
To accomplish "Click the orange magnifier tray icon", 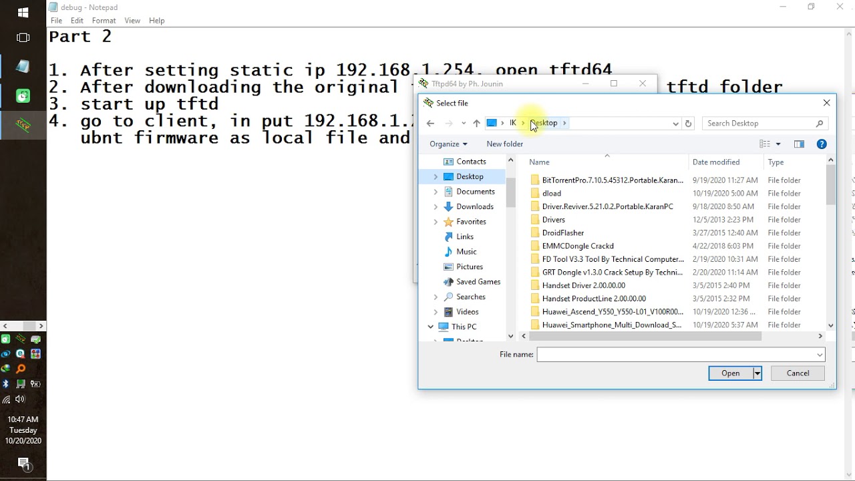I will 21,369.
